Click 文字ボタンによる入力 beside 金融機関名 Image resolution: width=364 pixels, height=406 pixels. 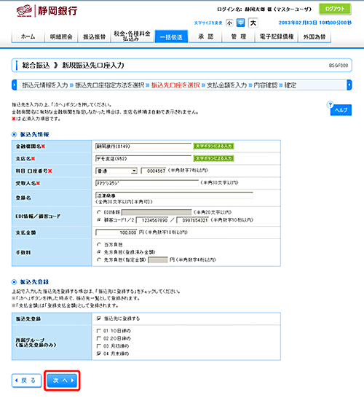(x=213, y=147)
